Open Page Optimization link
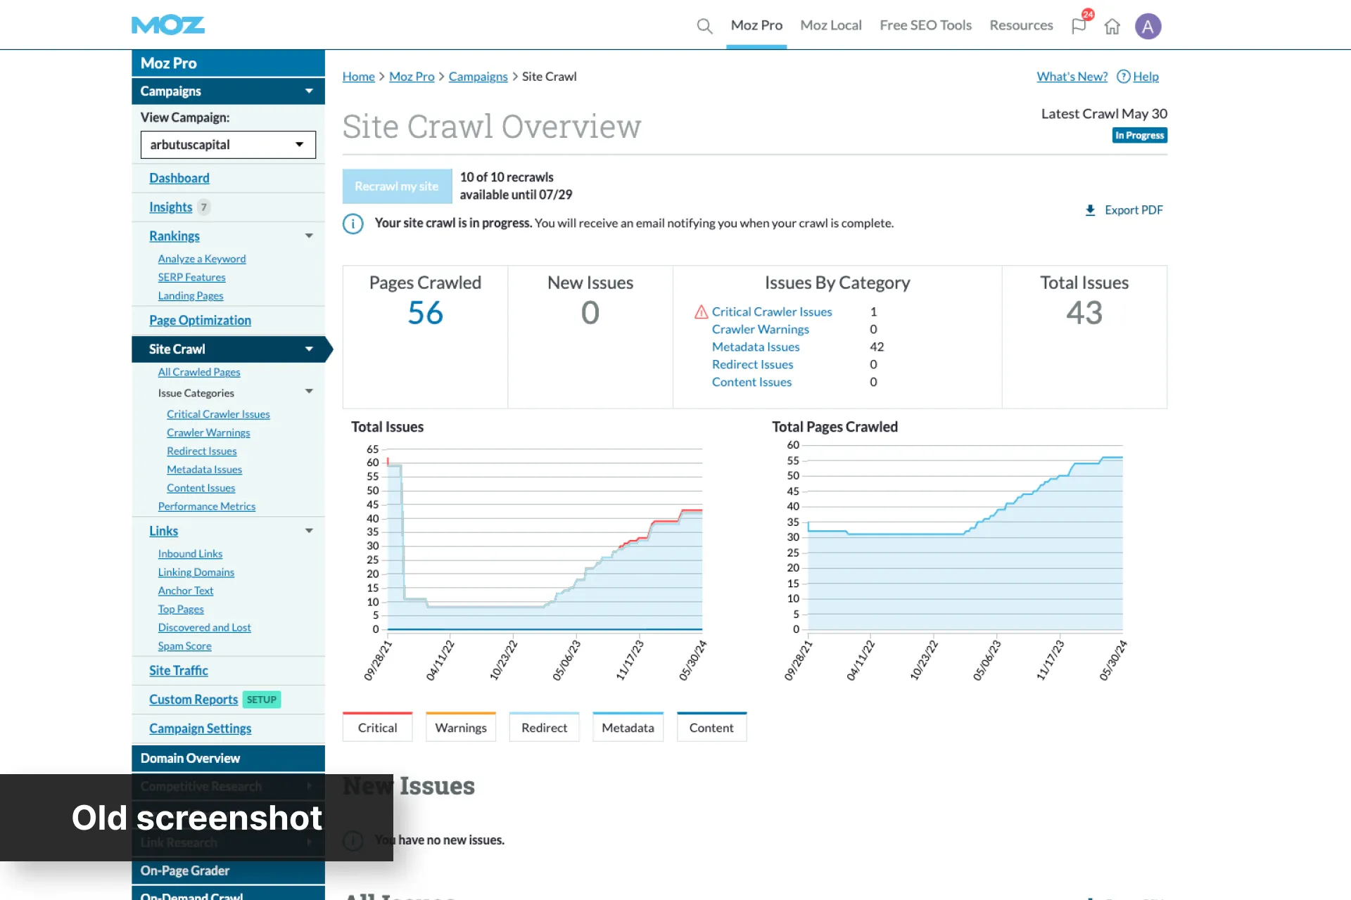The width and height of the screenshot is (1351, 900). [x=200, y=321]
